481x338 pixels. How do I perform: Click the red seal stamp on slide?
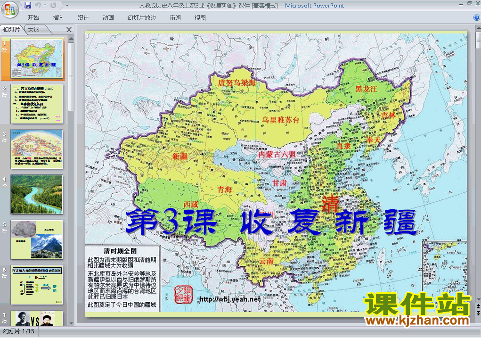tap(184, 295)
